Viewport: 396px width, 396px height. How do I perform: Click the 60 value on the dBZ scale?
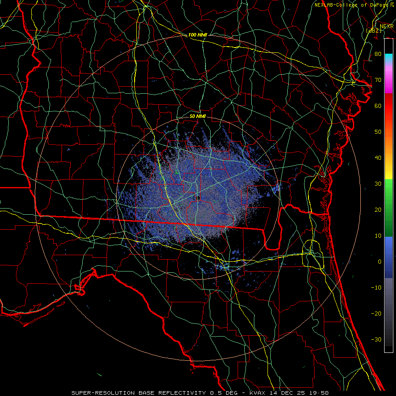click(x=378, y=106)
